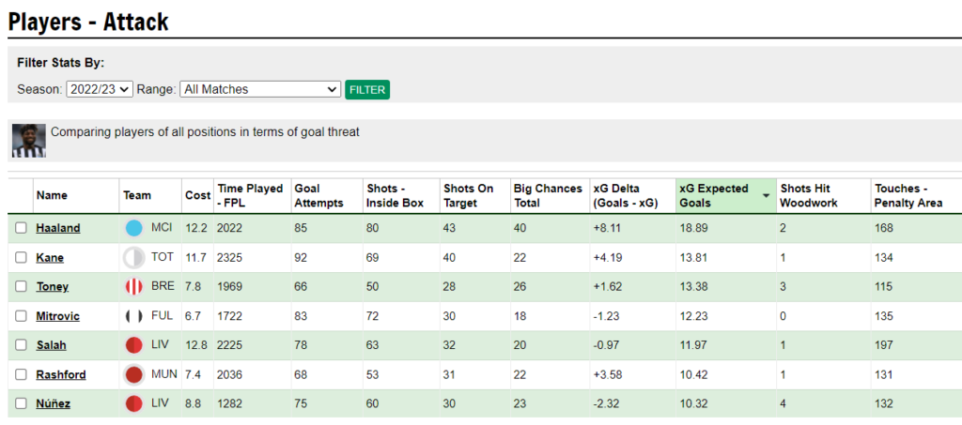
Task: Click the green FILTER button
Action: pos(367,89)
